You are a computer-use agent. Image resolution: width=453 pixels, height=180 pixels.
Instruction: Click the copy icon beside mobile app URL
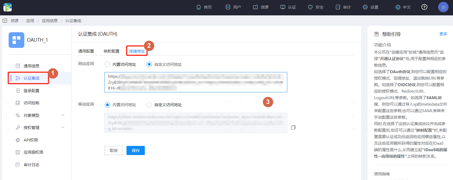[x=293, y=127]
